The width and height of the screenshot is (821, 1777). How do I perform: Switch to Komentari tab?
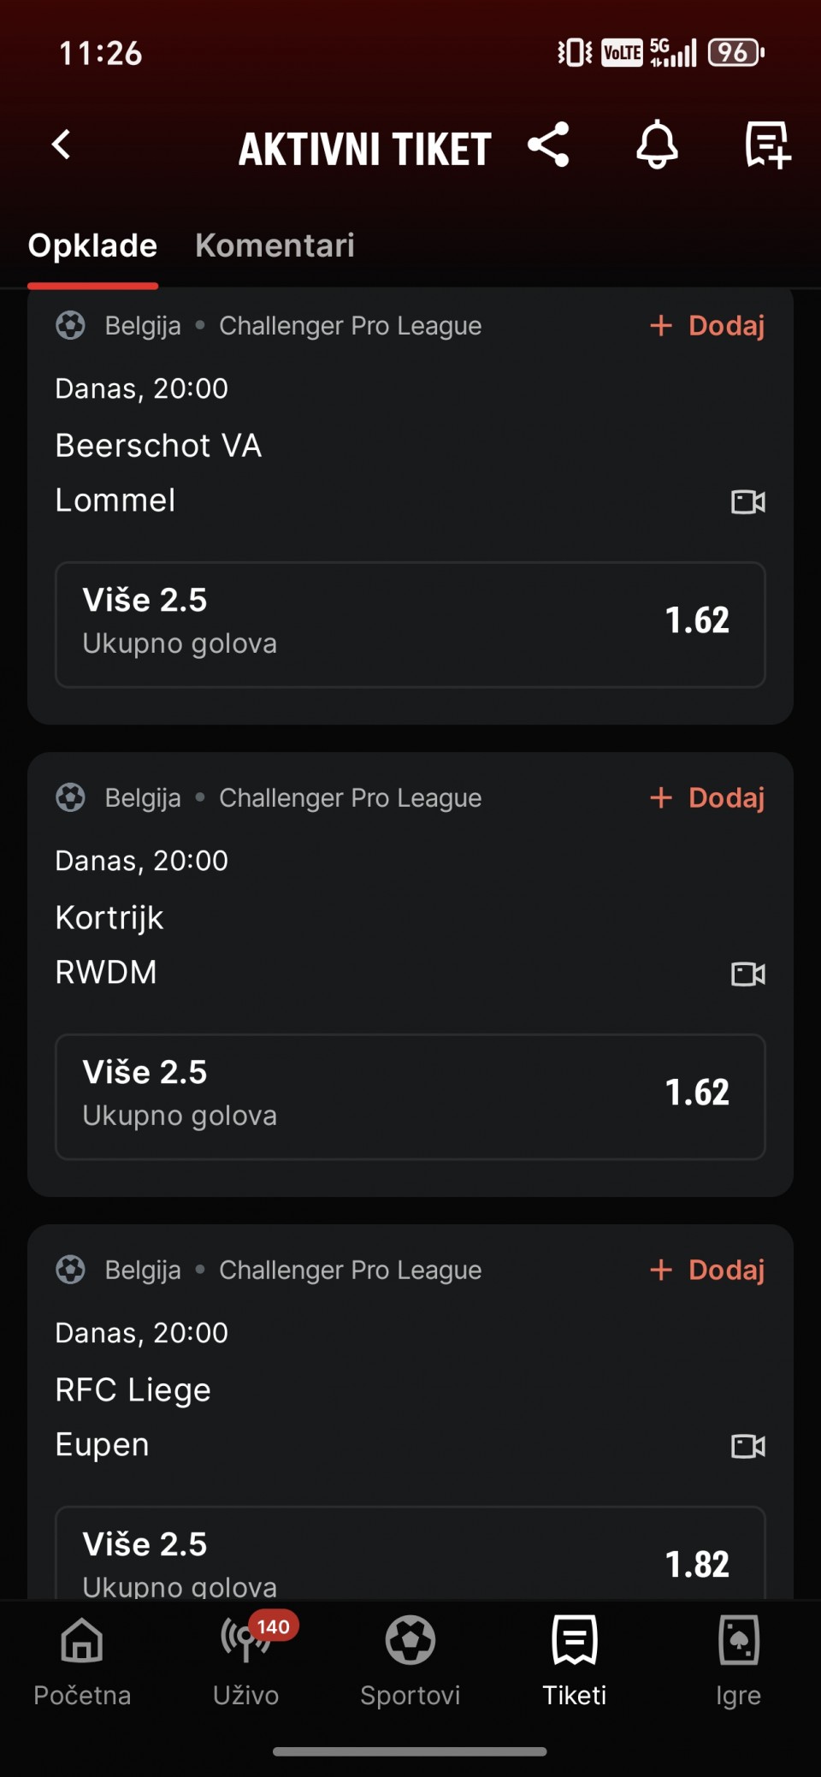(275, 246)
